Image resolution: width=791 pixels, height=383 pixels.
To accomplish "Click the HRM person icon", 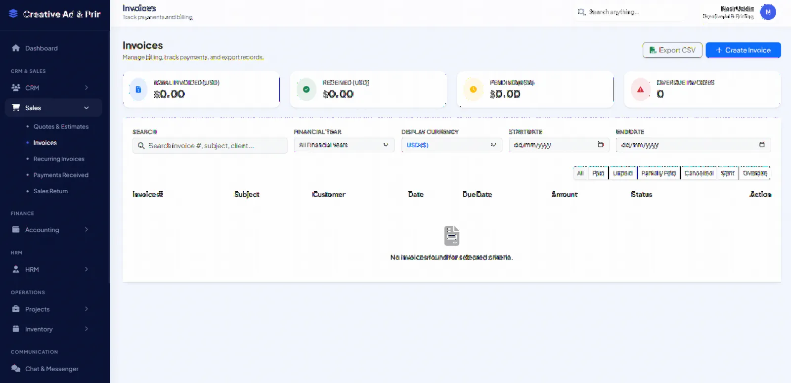I will (x=16, y=269).
